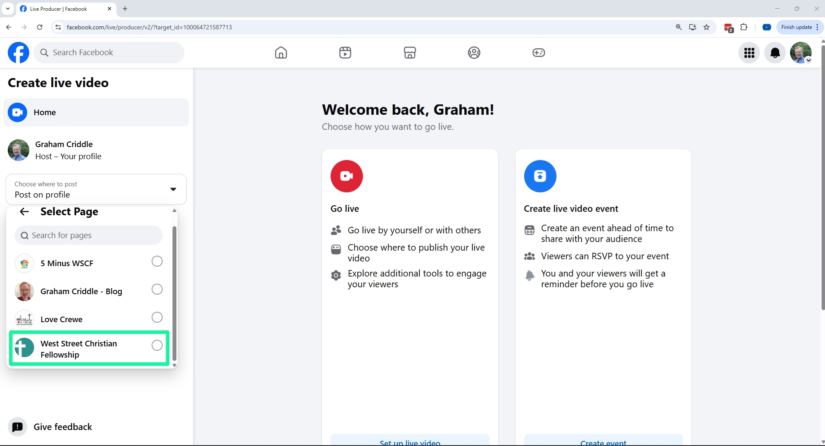Image resolution: width=825 pixels, height=446 pixels.
Task: Click the 'Go live' heading text
Action: 345,209
